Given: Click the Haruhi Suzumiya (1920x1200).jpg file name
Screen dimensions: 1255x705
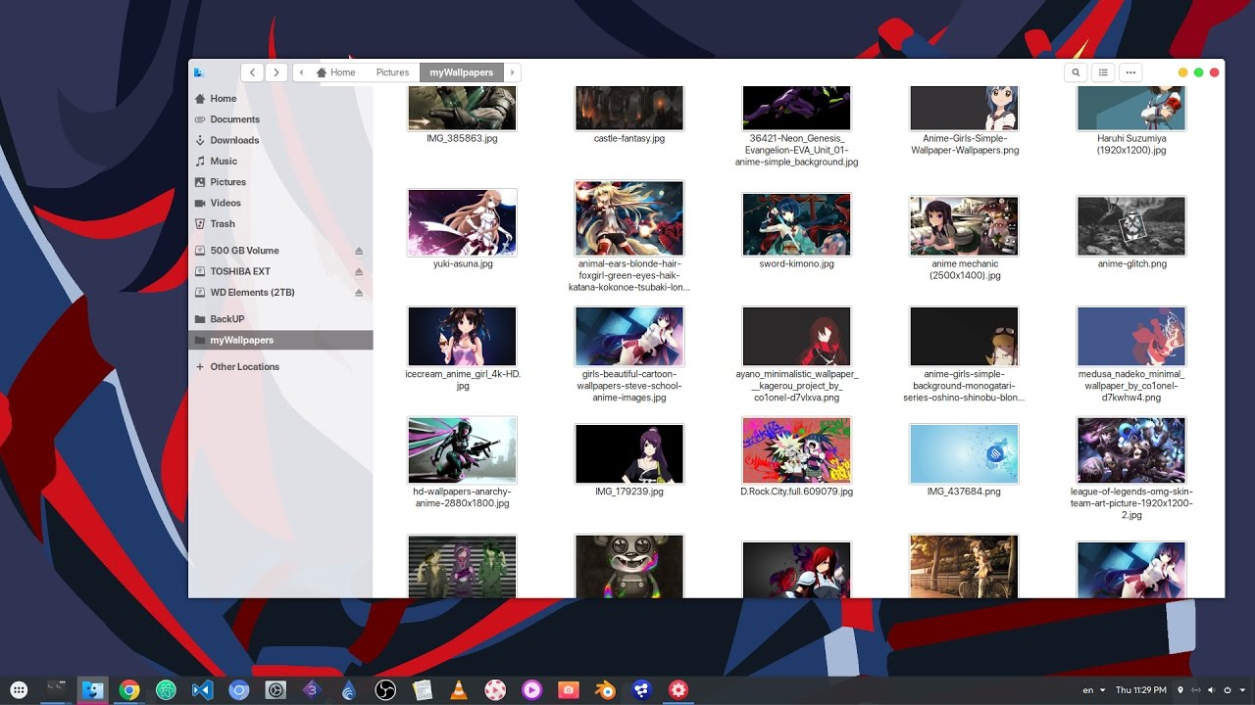Looking at the screenshot, I should point(1130,144).
